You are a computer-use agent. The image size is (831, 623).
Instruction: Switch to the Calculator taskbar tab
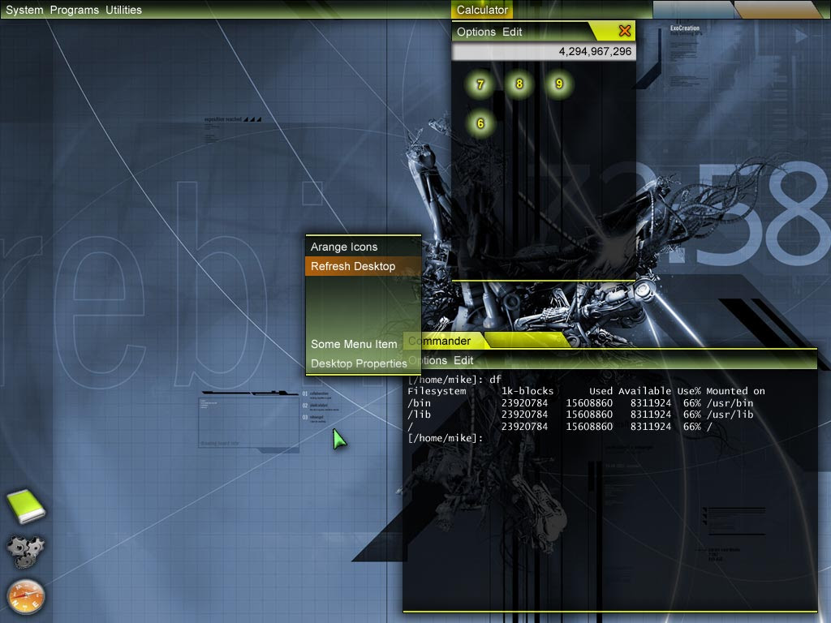coord(482,9)
